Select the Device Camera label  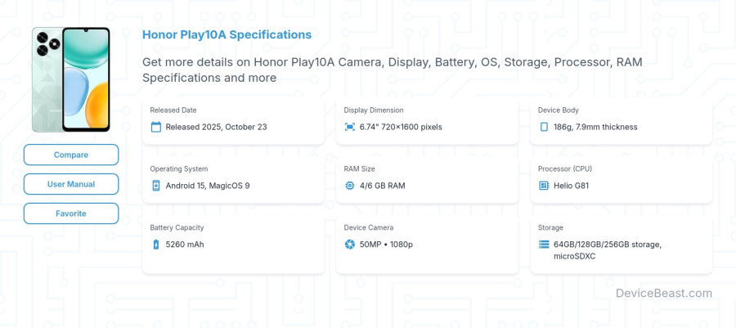tap(369, 227)
